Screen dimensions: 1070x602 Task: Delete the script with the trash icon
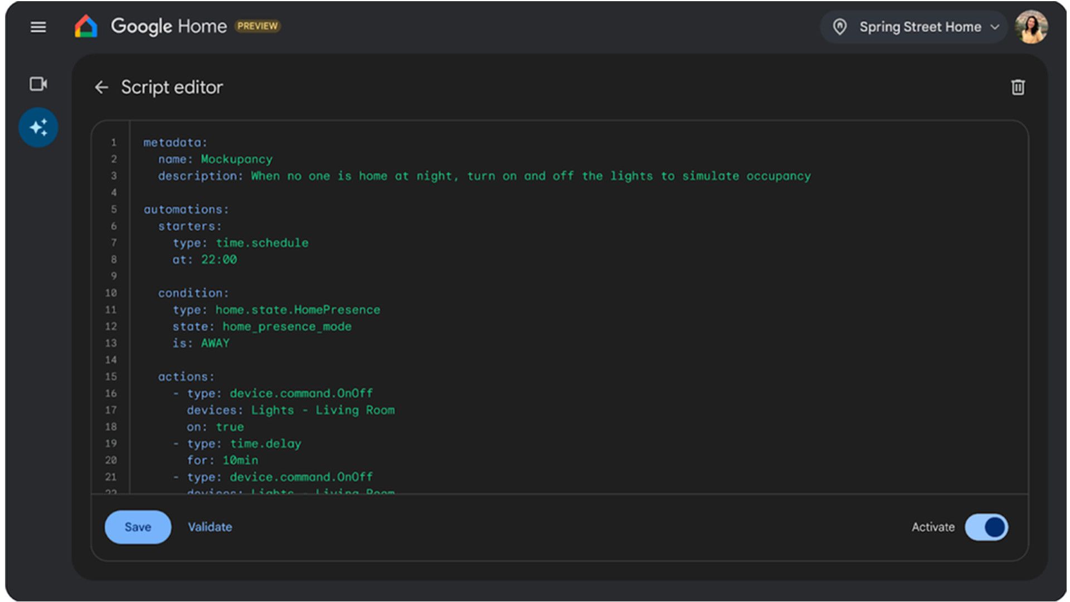pos(1018,87)
